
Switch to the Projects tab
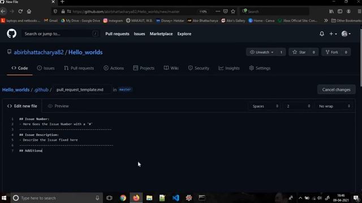[144, 68]
